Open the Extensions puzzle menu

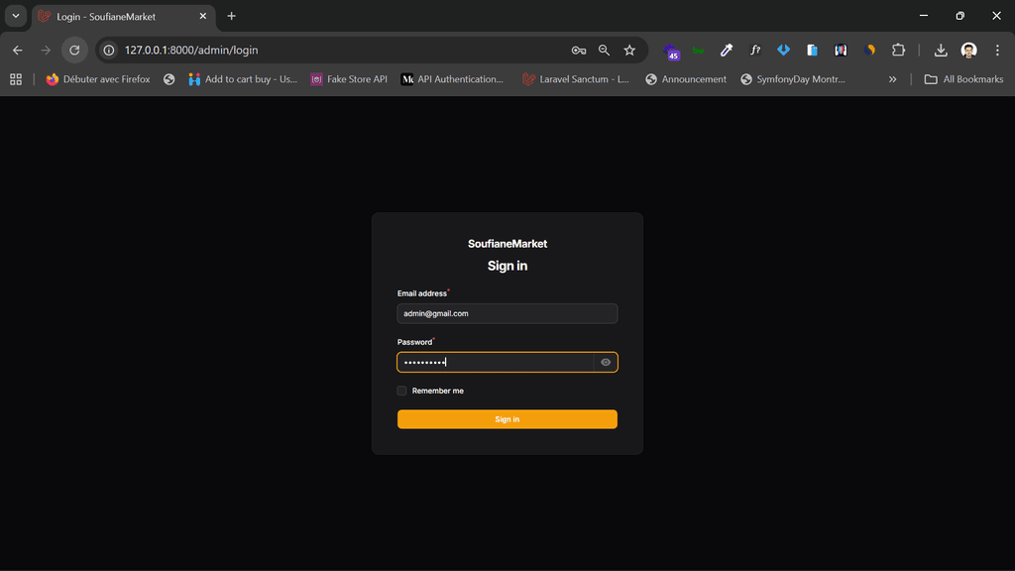[x=898, y=50]
